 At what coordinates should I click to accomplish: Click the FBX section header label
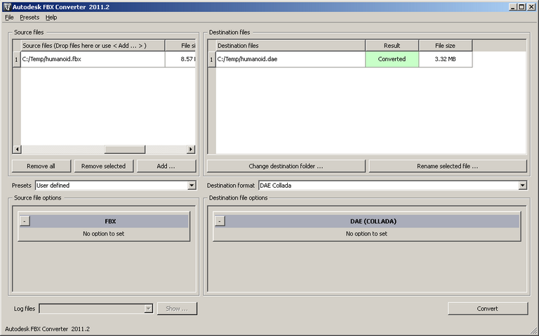point(110,221)
